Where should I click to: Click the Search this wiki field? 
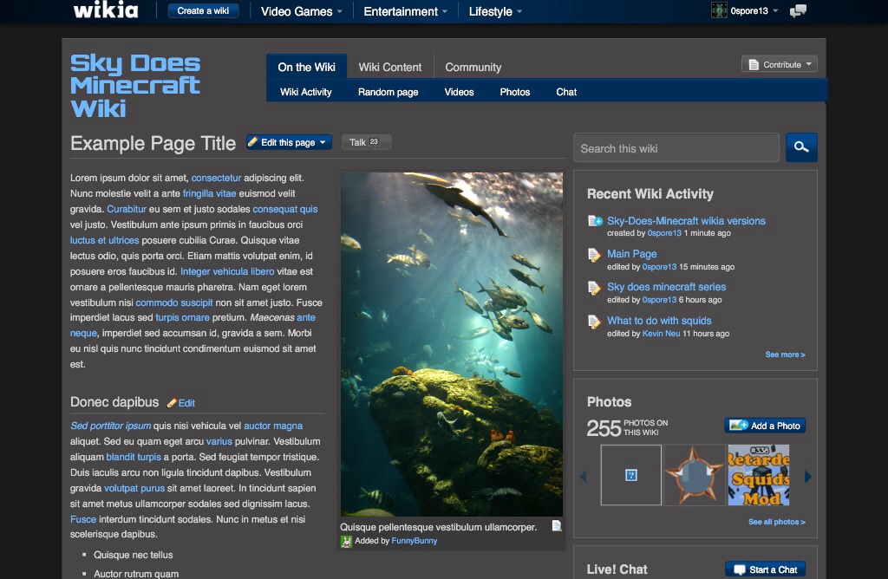pyautogui.click(x=676, y=148)
